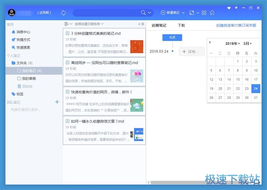Image resolution: width=267 pixels, height=190 pixels.
Task: Click the search magnifier icon
Action: [143, 13]
